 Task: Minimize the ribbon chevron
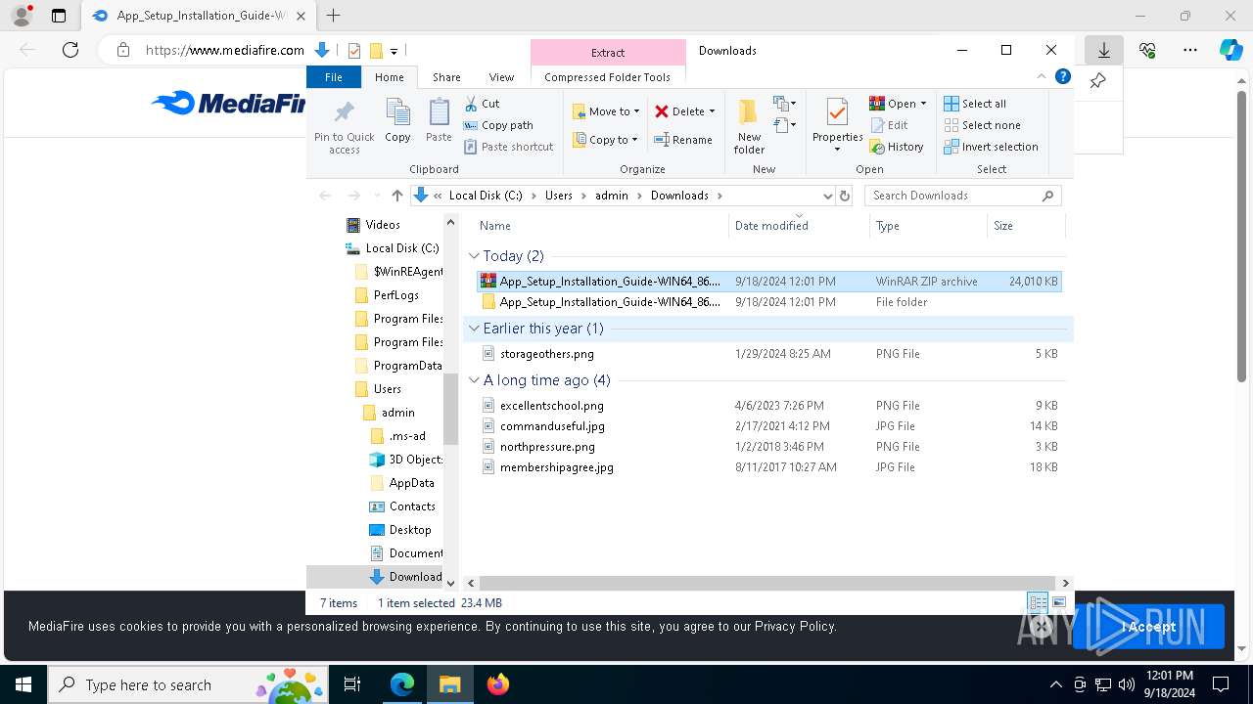(1042, 77)
